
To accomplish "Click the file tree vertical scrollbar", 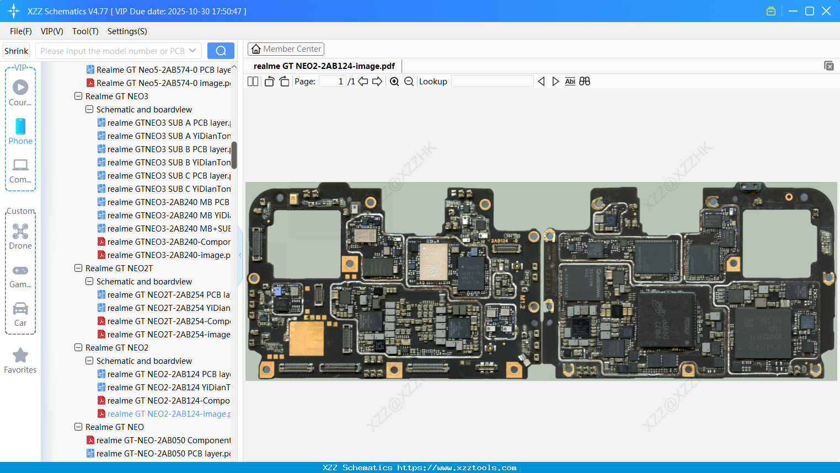I will [234, 155].
